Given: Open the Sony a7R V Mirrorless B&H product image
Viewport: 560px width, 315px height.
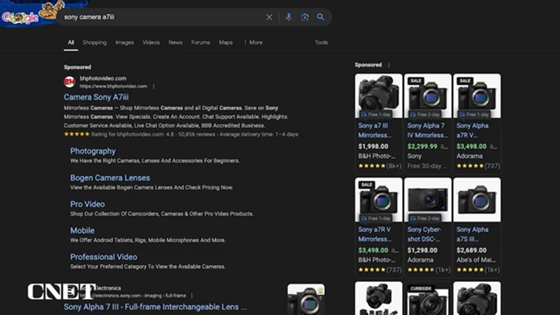Looking at the screenshot, I should pyautogui.click(x=379, y=200).
